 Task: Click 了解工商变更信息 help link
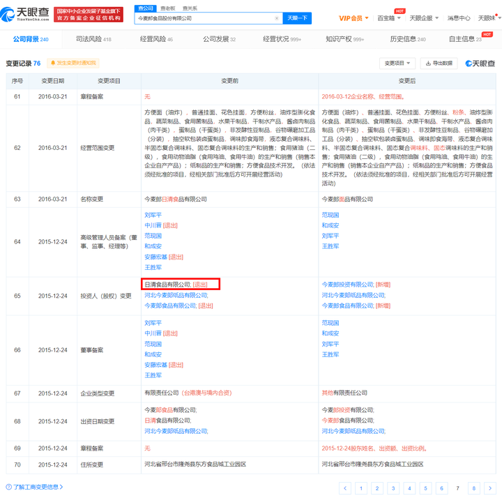(x=35, y=487)
